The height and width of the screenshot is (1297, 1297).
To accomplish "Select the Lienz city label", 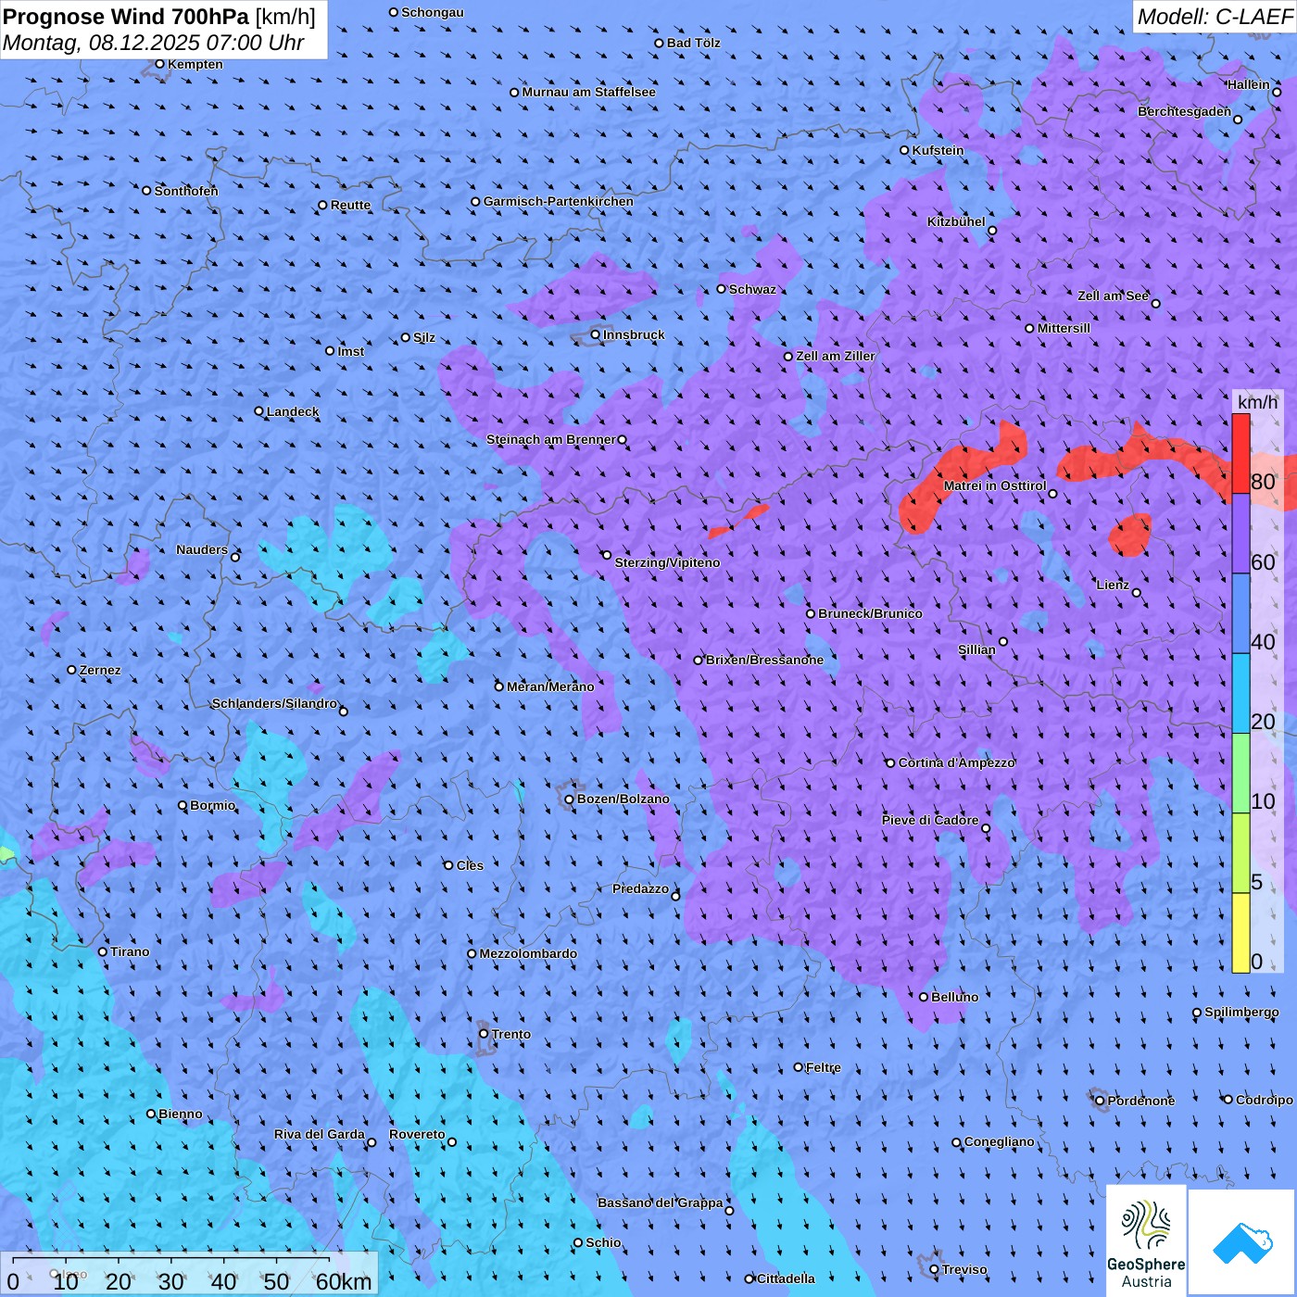I will click(1113, 585).
